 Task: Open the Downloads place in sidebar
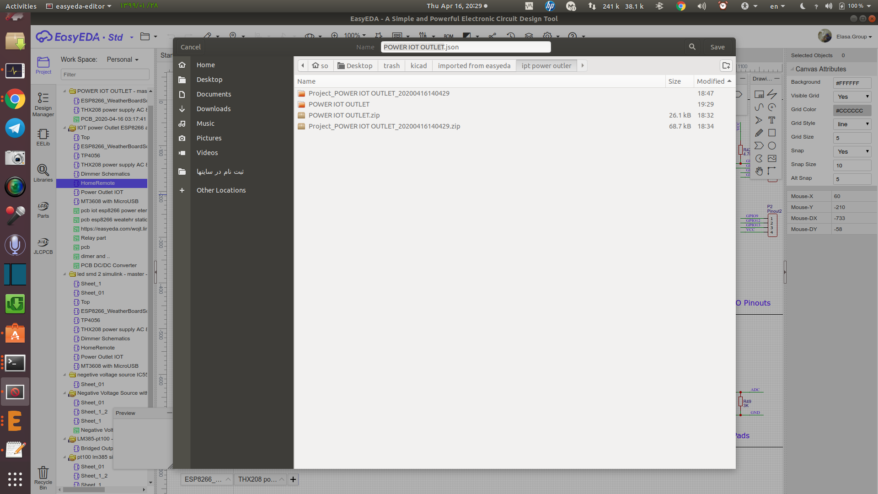point(214,108)
